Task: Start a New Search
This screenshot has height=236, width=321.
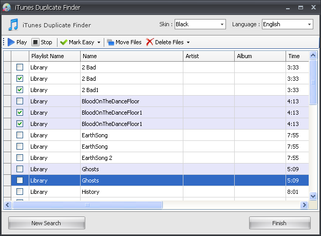Action: click(46, 223)
